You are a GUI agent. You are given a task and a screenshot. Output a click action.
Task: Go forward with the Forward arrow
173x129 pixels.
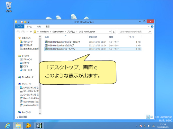point(23,32)
